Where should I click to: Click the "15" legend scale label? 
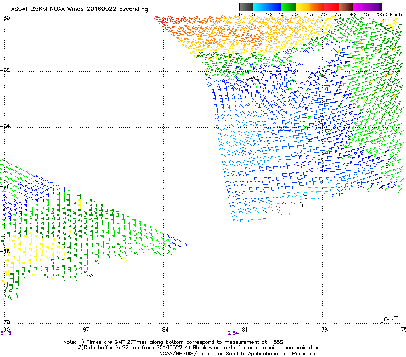click(x=281, y=15)
